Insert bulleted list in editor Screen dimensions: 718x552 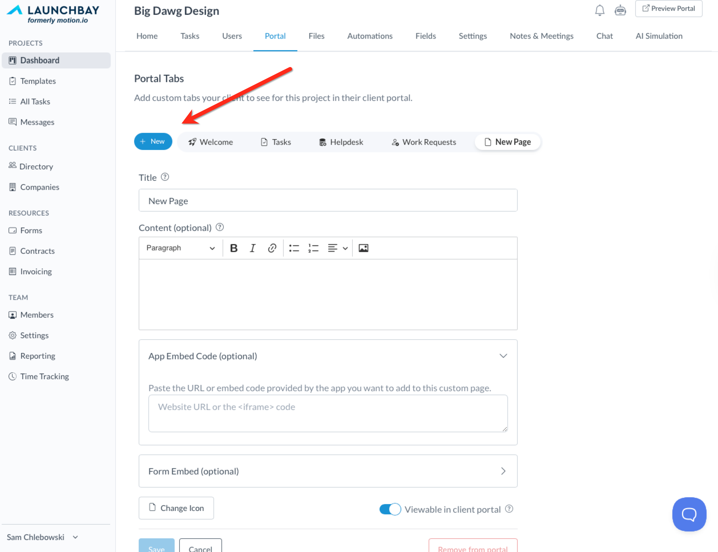pos(294,248)
